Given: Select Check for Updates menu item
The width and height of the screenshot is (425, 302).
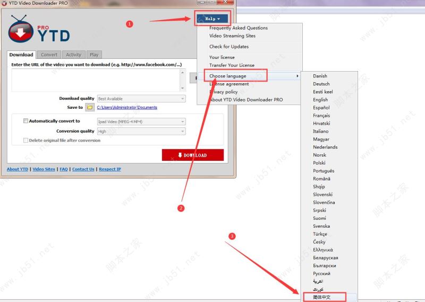Looking at the screenshot, I should [x=249, y=47].
